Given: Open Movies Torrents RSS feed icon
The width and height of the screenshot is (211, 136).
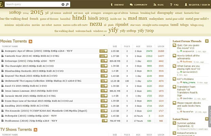Looking at the screenshot, I should point(31,41).
